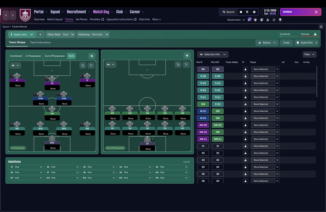Click the player info icon for GK row
The height and width of the screenshot is (212, 326).
tap(245, 69)
